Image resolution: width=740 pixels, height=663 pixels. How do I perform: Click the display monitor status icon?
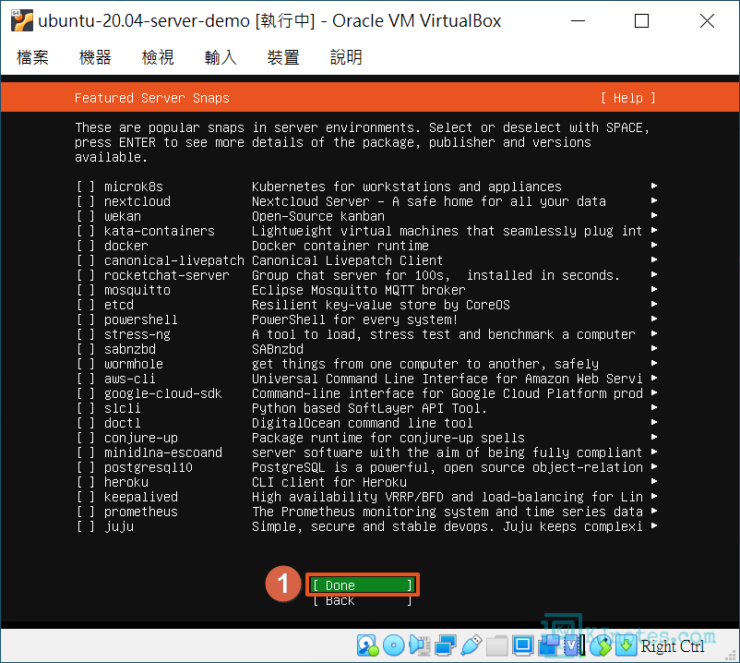(522, 645)
